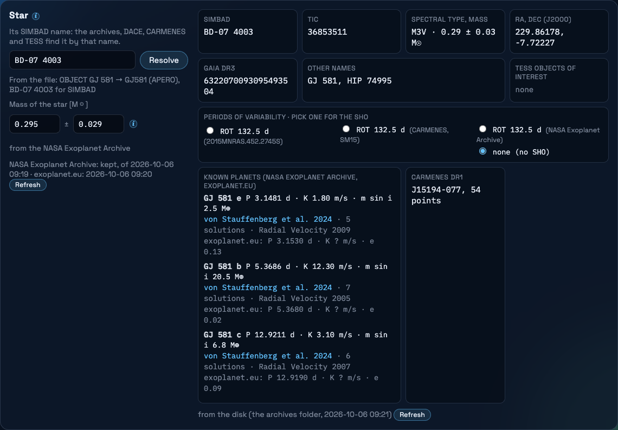Select ROT 132.5 d from NASA Exoplanet Archive
618x430 pixels.
click(482, 129)
